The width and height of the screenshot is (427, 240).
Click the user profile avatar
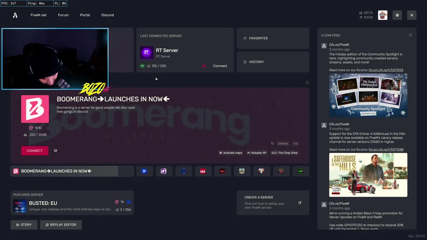click(383, 15)
